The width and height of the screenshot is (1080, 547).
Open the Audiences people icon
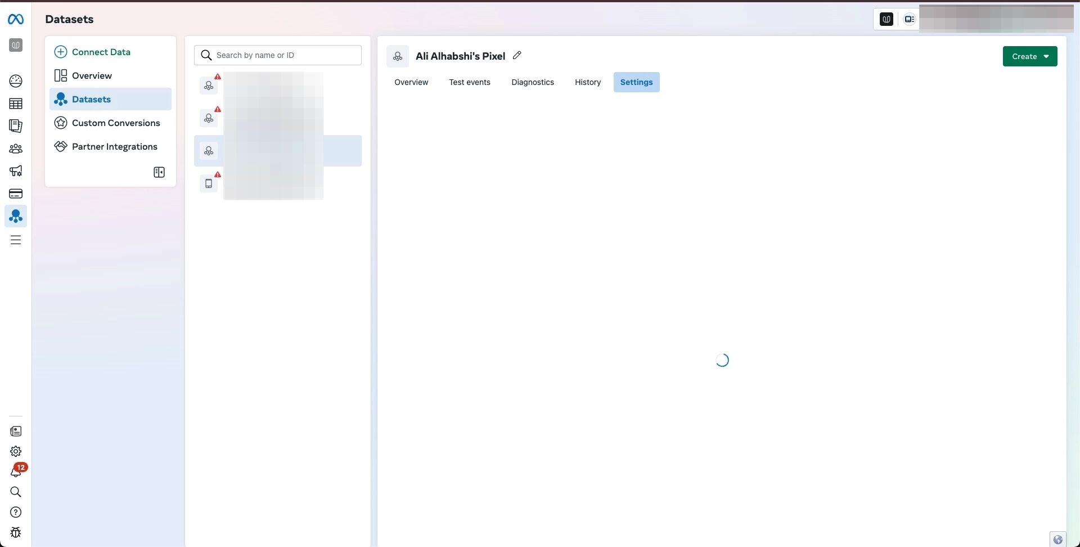16,149
